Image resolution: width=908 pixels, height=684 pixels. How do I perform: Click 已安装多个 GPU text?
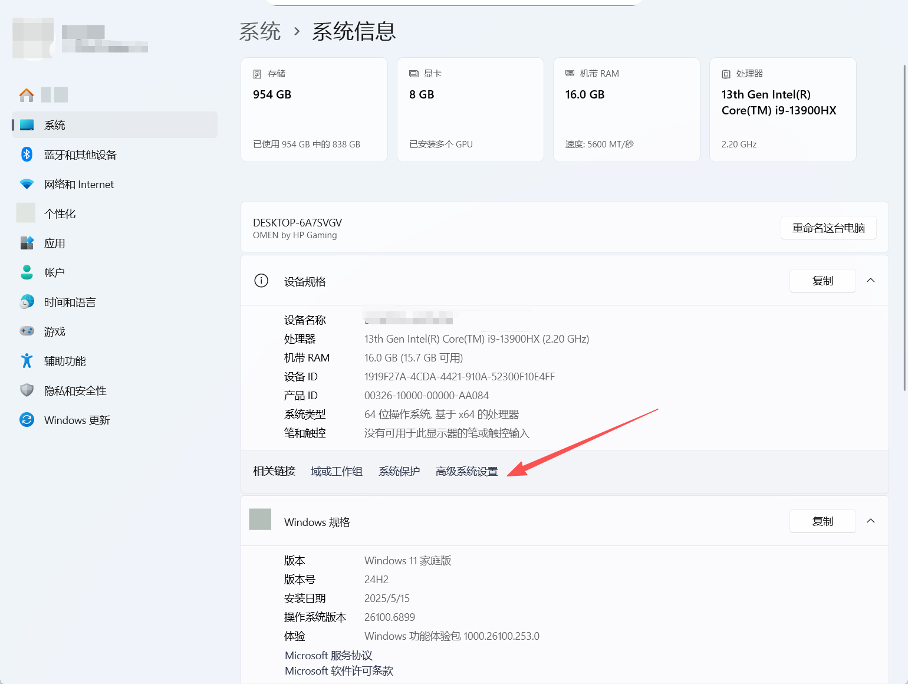pos(441,144)
